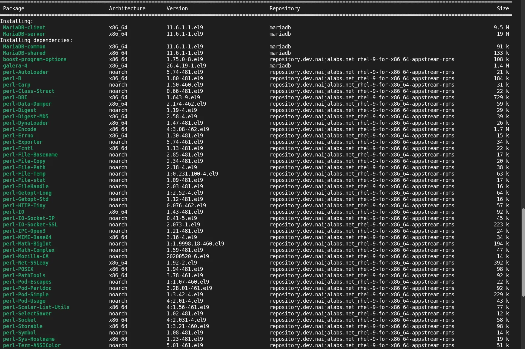The image size is (525, 349).
Task: Click the perl-Math-Complex package name
Action: [29, 250]
